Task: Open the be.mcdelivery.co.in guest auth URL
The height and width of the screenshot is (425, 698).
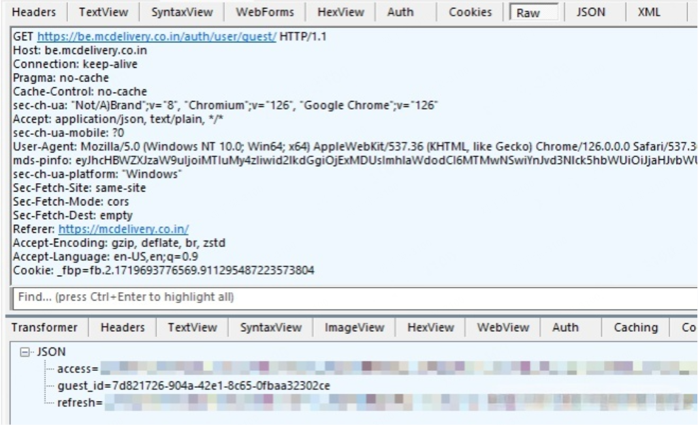Action: (x=157, y=37)
